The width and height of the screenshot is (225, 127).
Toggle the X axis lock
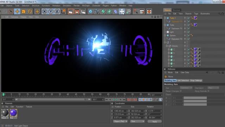tap(45, 12)
